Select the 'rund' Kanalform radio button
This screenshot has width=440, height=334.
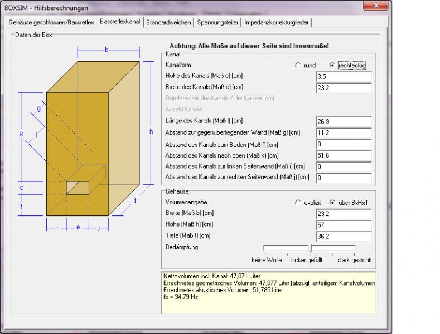tap(298, 66)
